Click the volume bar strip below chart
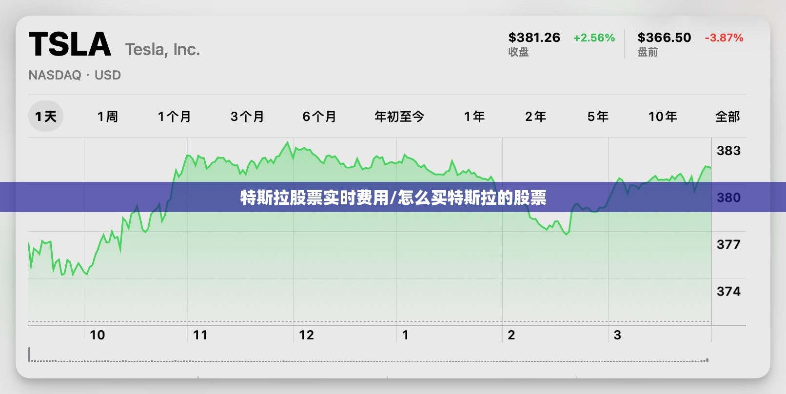Image resolution: width=786 pixels, height=394 pixels. (369, 355)
